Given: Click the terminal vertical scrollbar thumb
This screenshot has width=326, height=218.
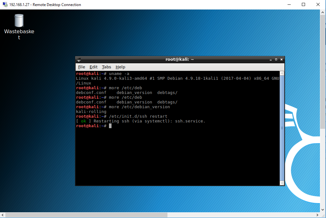Looking at the screenshot, I should (282, 128).
